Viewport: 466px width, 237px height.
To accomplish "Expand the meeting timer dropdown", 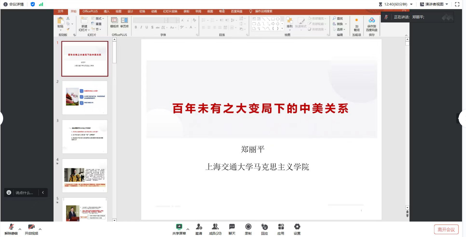I will point(411,4).
